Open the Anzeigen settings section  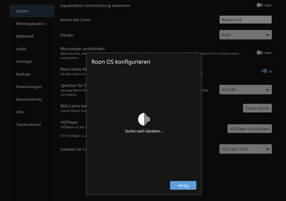tap(23, 61)
